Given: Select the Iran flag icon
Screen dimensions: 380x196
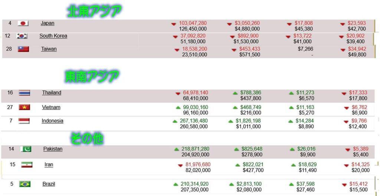Looking at the screenshot, I should point(27,165).
